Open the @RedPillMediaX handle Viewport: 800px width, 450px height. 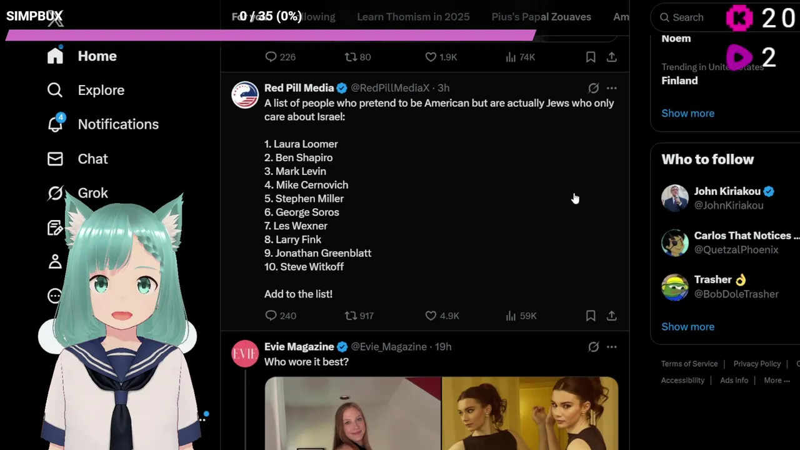point(390,88)
